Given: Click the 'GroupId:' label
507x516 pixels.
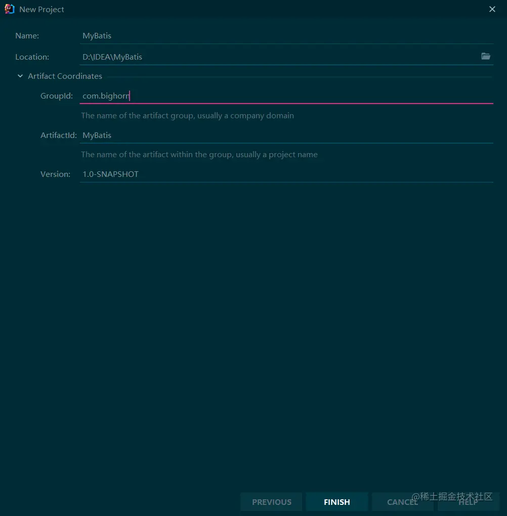Looking at the screenshot, I should point(57,96).
